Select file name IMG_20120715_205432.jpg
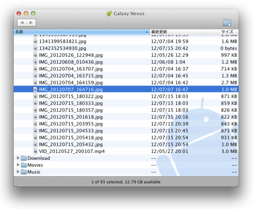Screen dimensions: 253x209 click(x=71, y=144)
